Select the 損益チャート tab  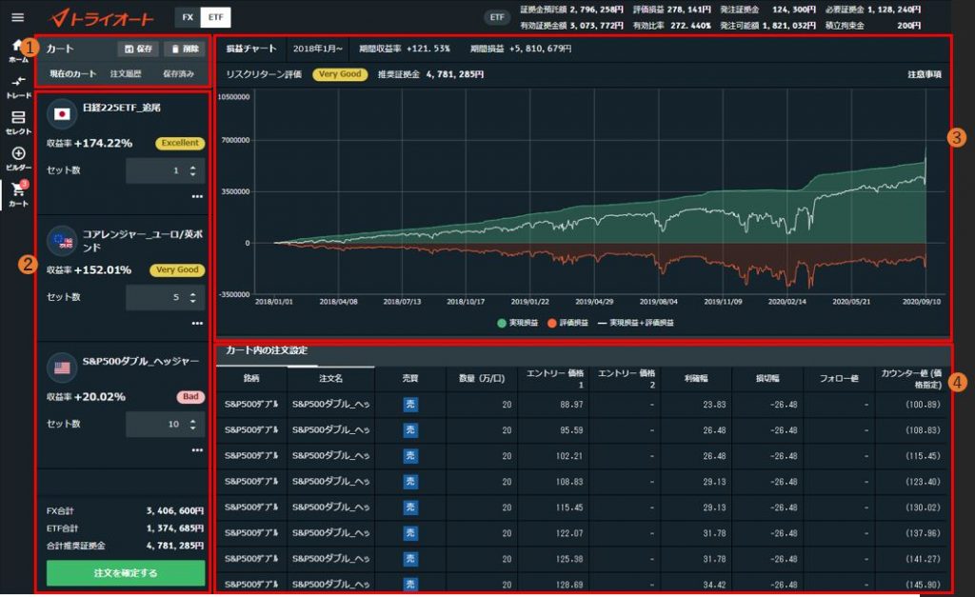(251, 49)
